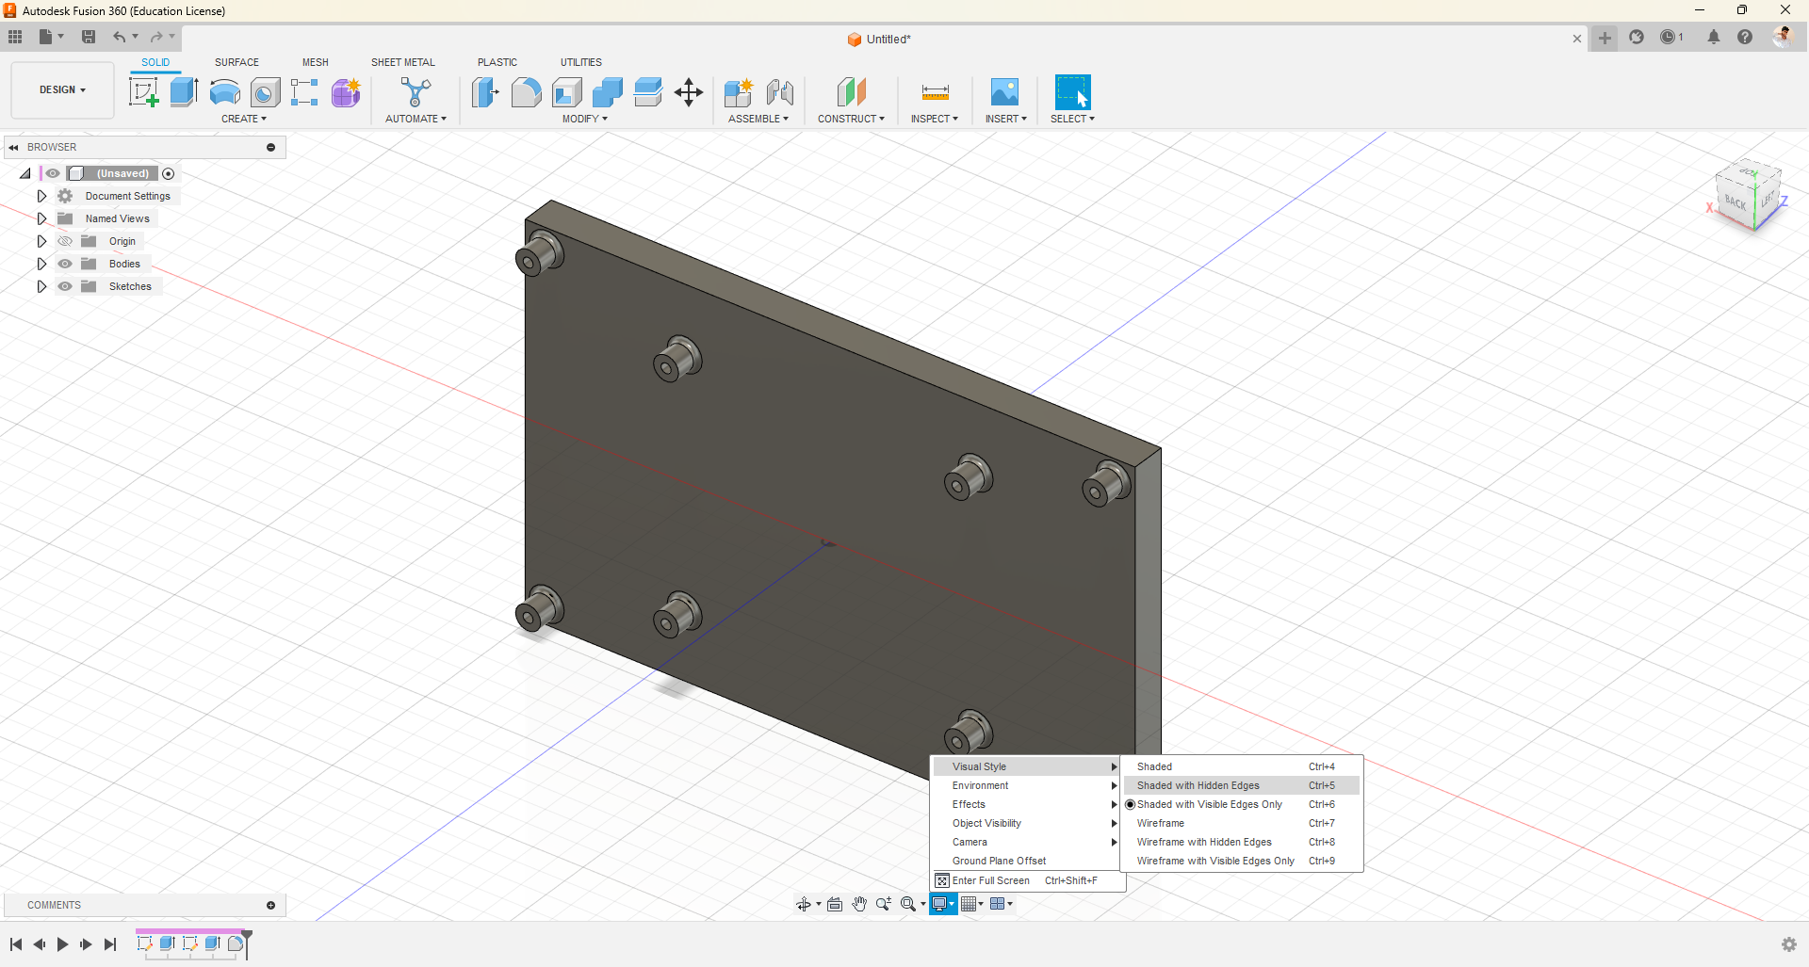The width and height of the screenshot is (1809, 967).
Task: Click the Joint icon in Assemble
Action: (x=779, y=92)
